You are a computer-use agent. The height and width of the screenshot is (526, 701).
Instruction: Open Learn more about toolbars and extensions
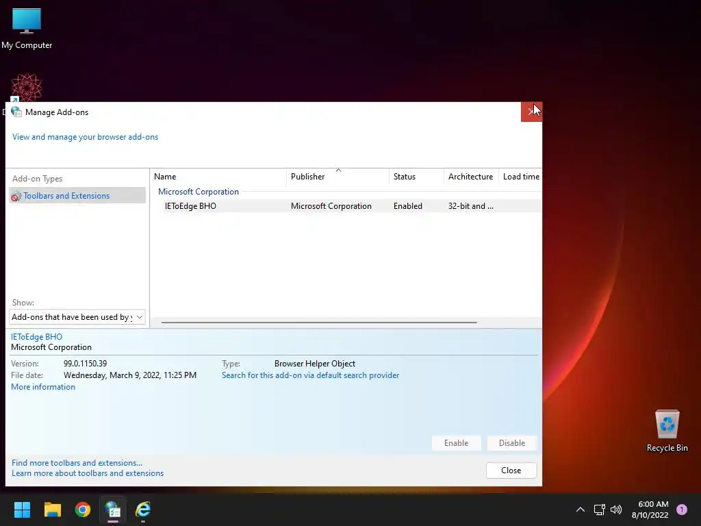pyautogui.click(x=88, y=473)
